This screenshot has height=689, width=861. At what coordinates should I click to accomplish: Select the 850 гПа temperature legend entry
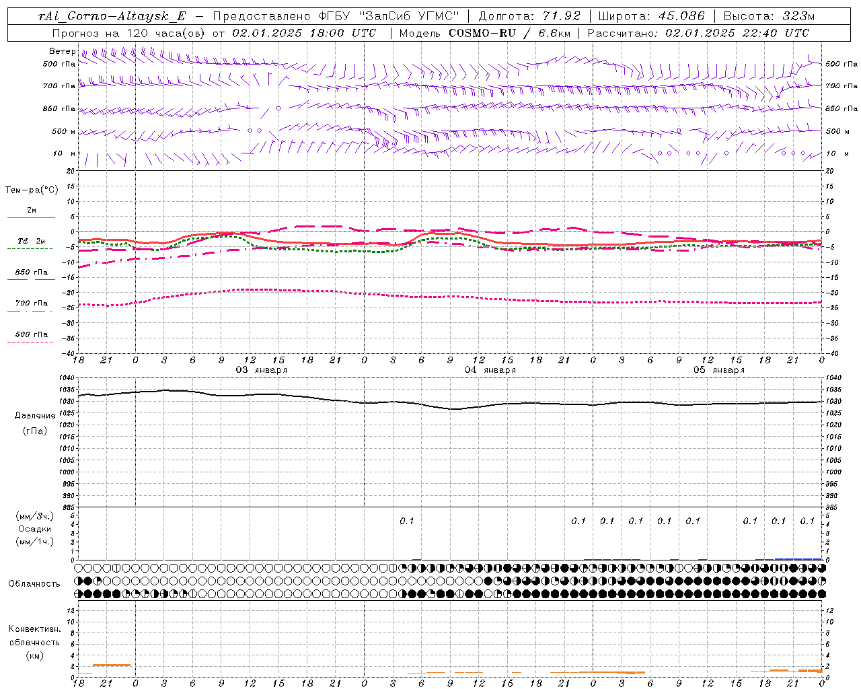click(32, 273)
